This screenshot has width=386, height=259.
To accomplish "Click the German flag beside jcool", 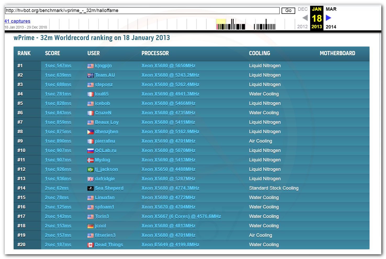I will (x=90, y=226).
